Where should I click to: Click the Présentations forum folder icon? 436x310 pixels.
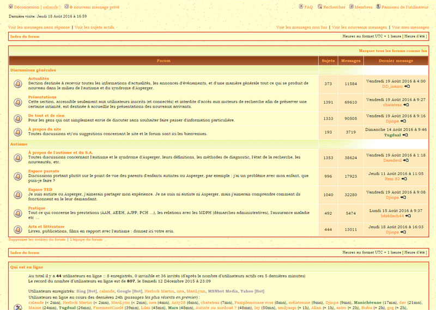point(18,102)
